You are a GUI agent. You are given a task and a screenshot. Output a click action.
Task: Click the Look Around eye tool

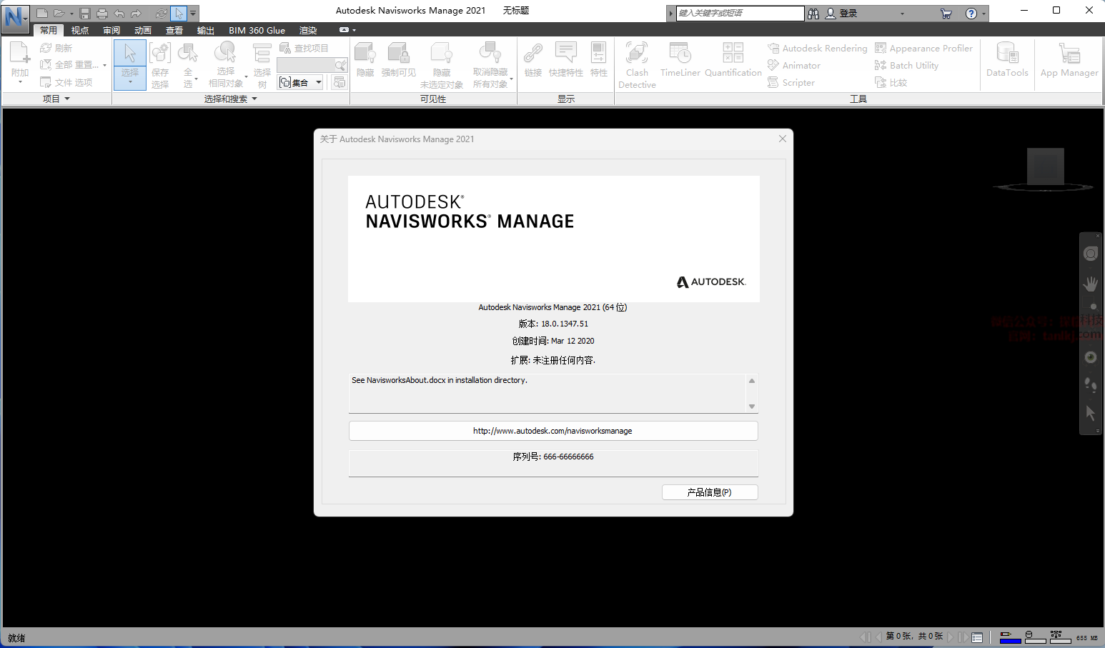[x=1090, y=357]
